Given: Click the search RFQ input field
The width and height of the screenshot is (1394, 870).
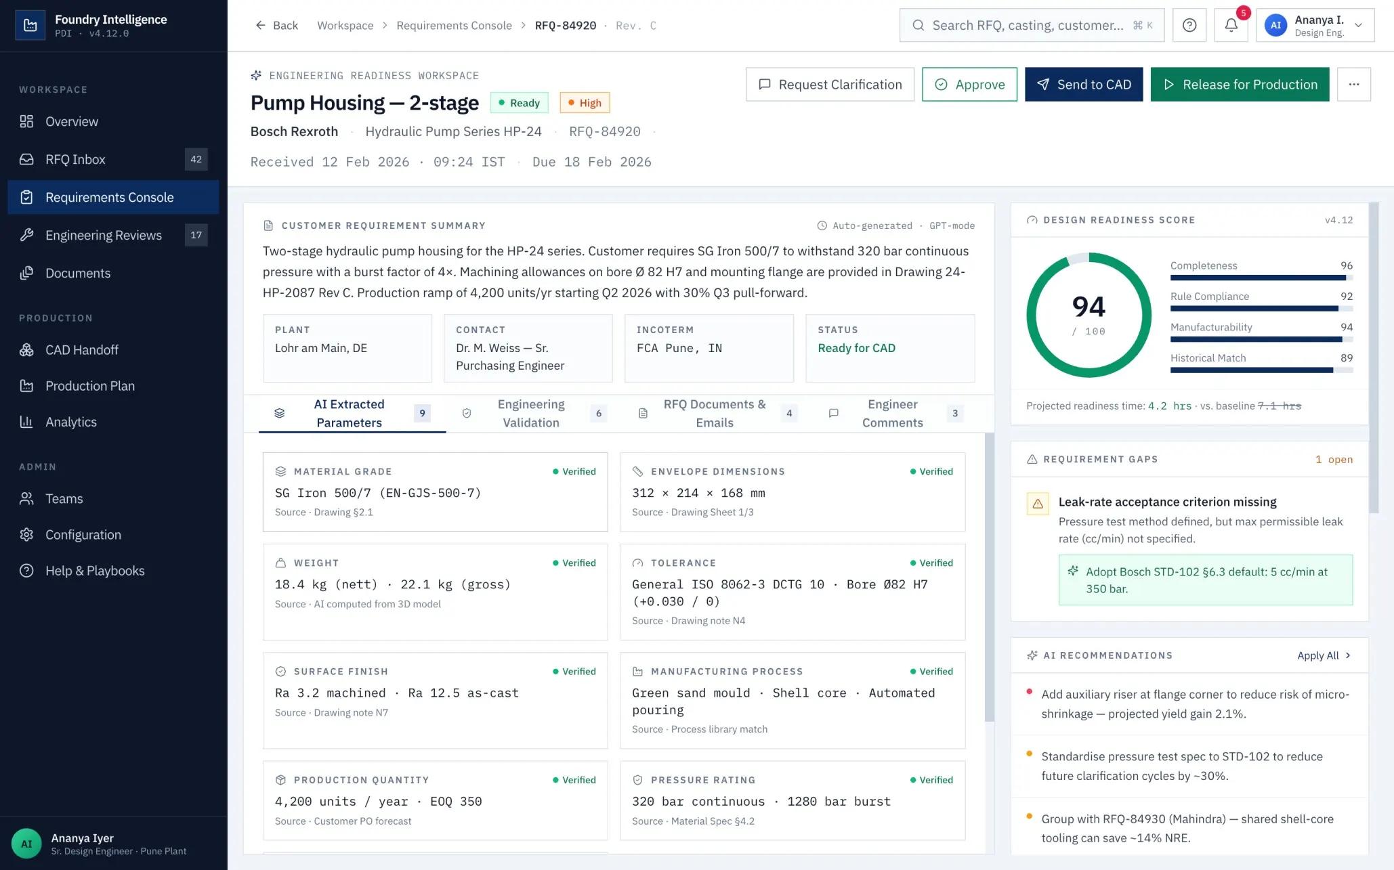Looking at the screenshot, I should (1032, 25).
